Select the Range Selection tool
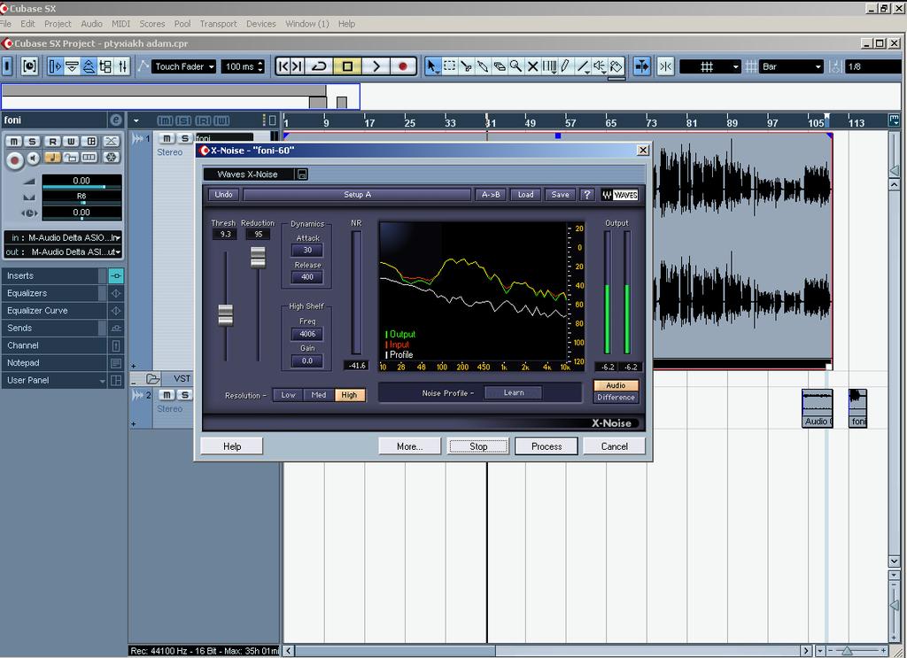Screen dimensions: 907x658 pyautogui.click(x=449, y=66)
